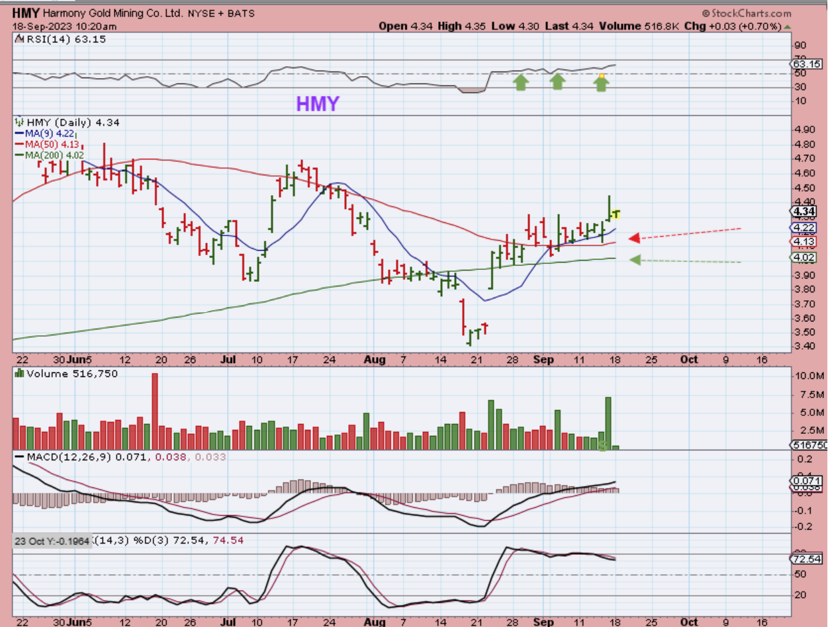This screenshot has height=627, width=828.
Task: Click the 63.15 RSI value tag
Action: 806,64
